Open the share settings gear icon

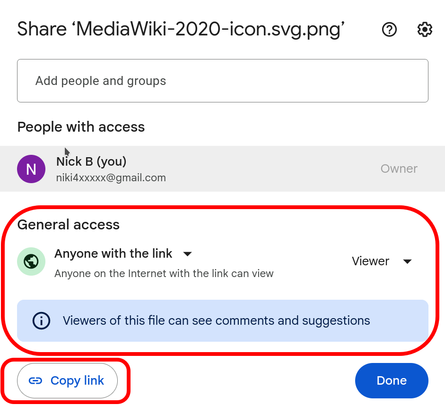pyautogui.click(x=425, y=30)
